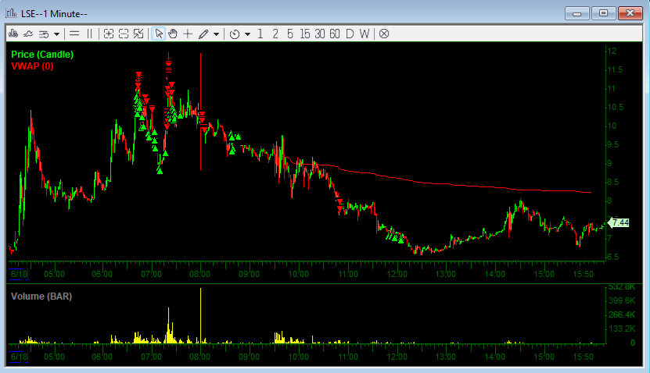The width and height of the screenshot is (650, 373).
Task: Click the line study indicator icon
Action: [28, 34]
